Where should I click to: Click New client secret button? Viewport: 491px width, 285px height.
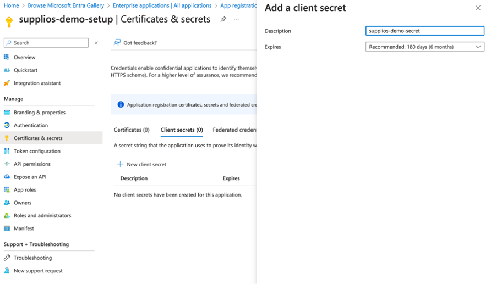point(142,164)
